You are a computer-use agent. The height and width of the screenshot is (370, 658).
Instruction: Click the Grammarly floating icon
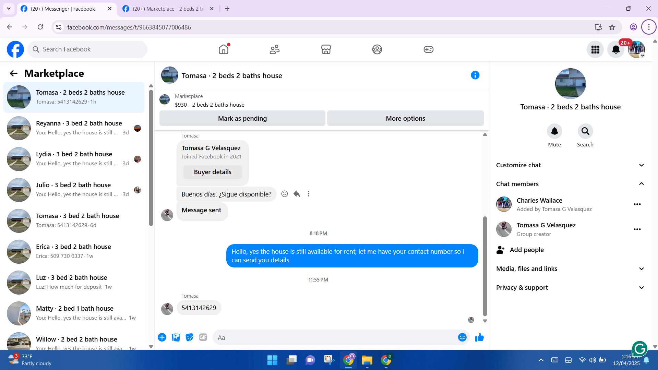(x=639, y=349)
